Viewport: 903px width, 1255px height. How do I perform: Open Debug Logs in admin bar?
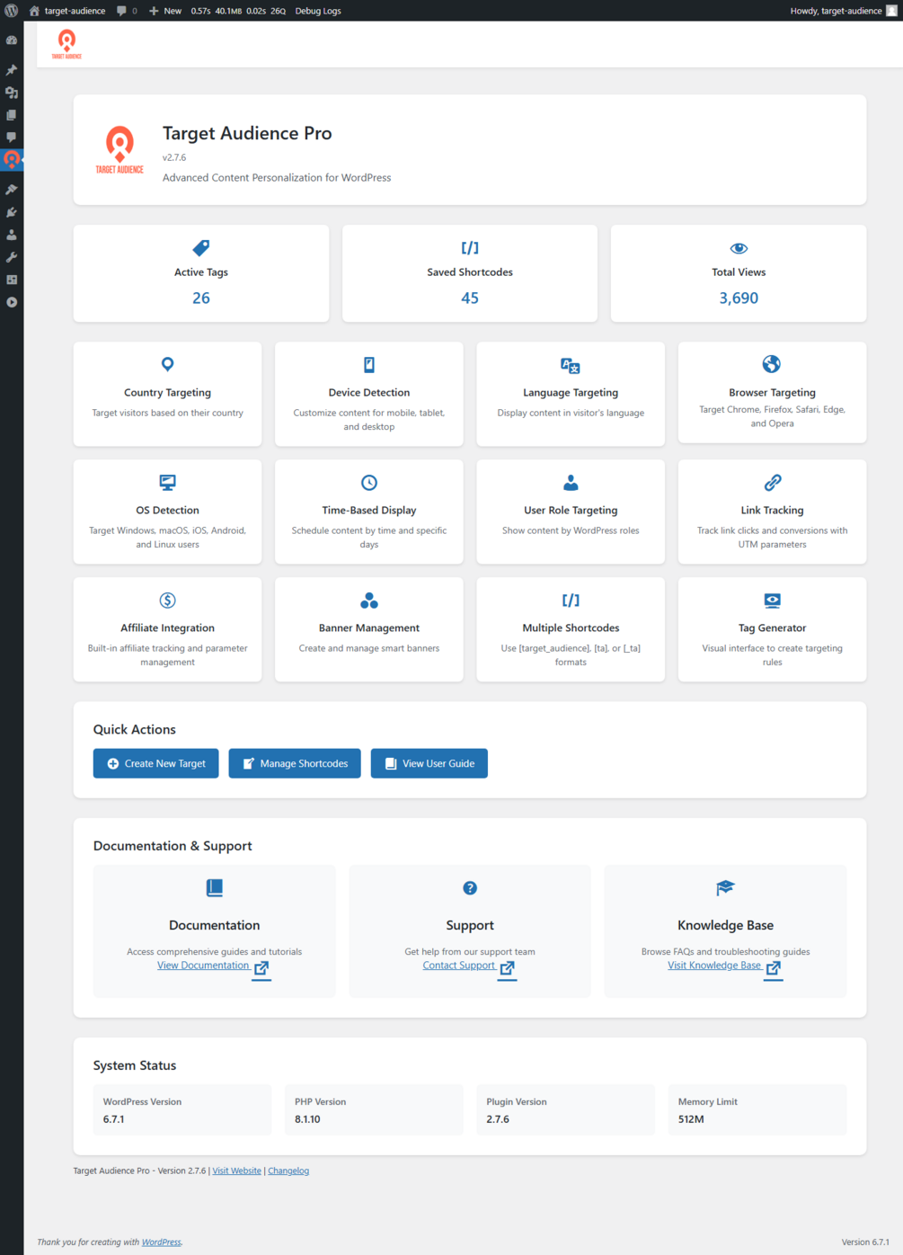coord(318,11)
